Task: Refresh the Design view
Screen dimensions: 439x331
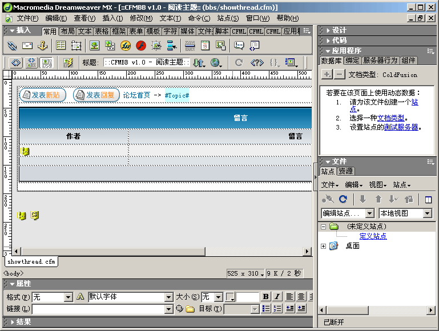Action: click(239, 62)
